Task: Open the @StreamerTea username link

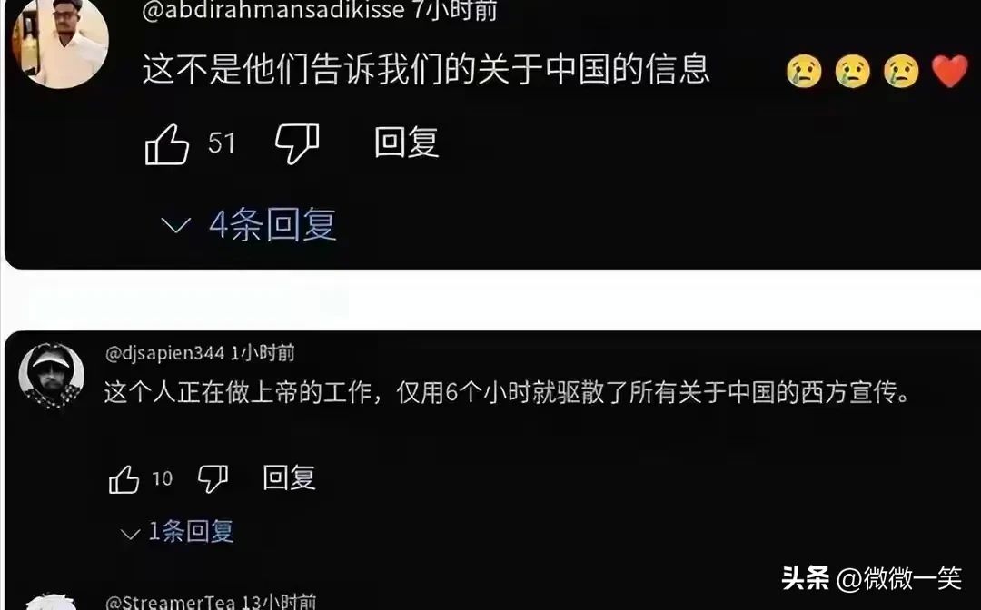Action: tap(170, 602)
